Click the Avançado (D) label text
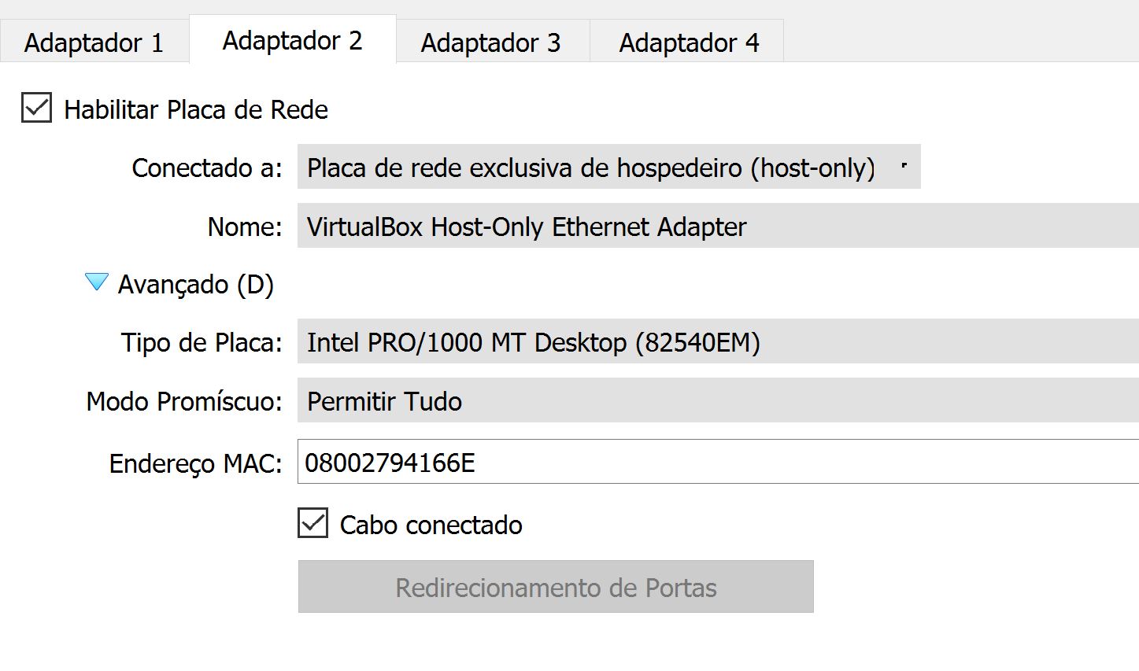 (196, 284)
